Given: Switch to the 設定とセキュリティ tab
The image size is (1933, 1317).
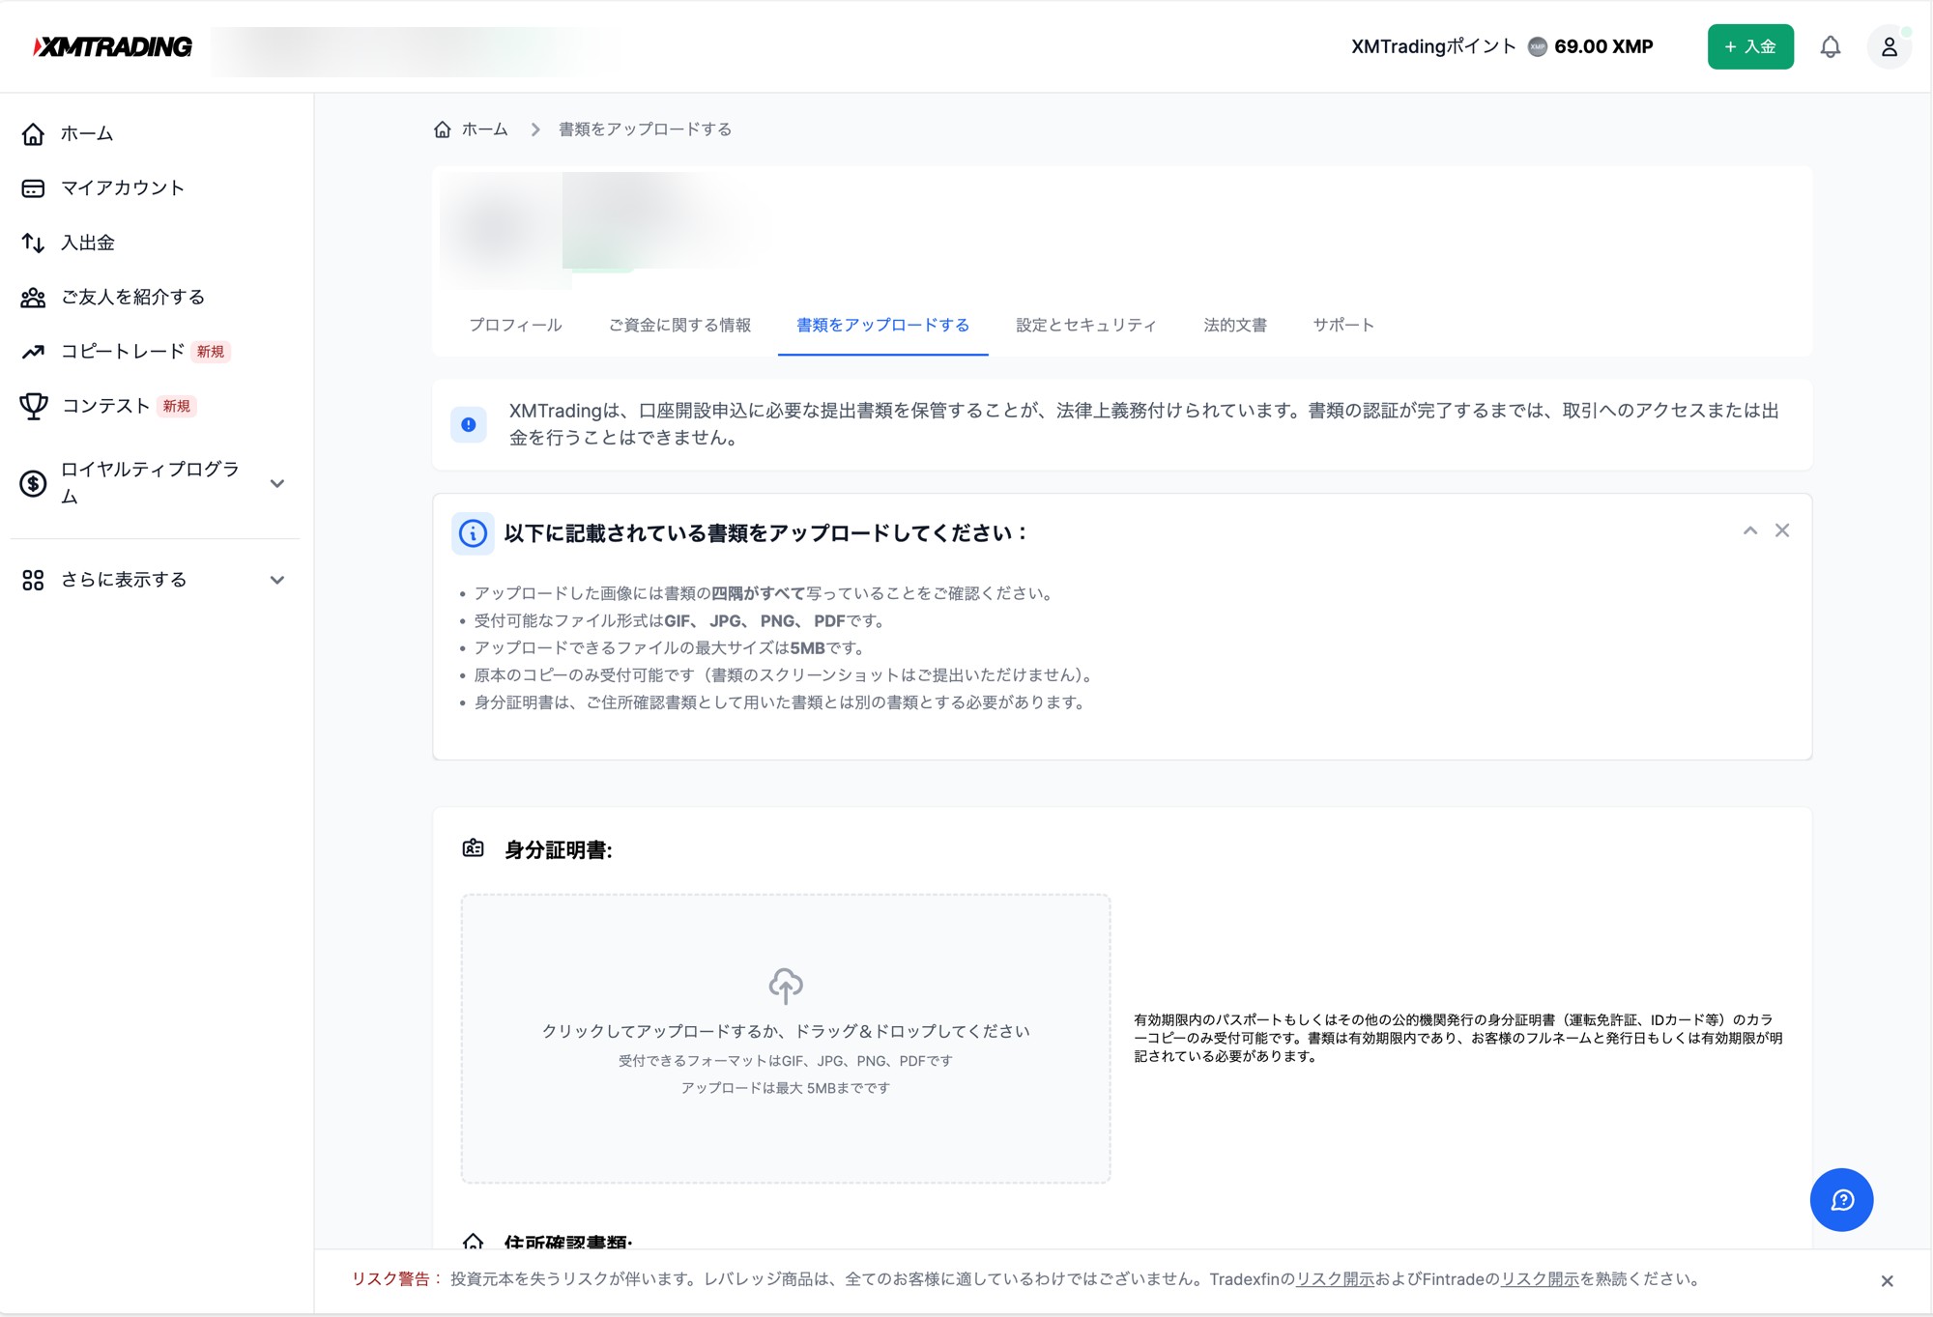Looking at the screenshot, I should click(1085, 326).
